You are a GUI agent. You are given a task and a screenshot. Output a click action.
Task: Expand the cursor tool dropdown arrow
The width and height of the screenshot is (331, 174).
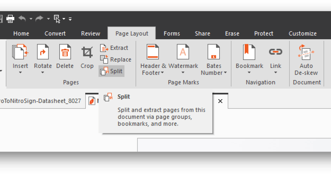point(64,19)
